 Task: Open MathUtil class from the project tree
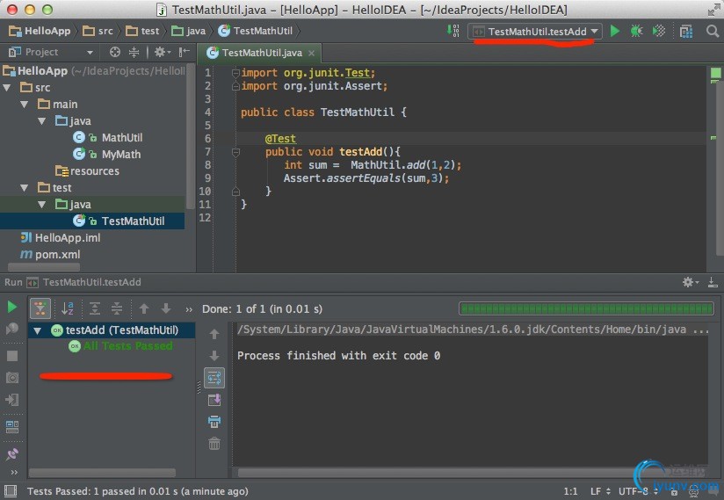pos(121,138)
